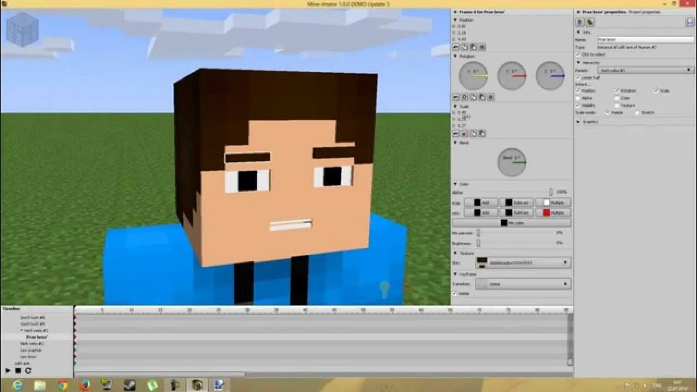
Task: Open uTorrent from the taskbar
Action: [x=152, y=385]
